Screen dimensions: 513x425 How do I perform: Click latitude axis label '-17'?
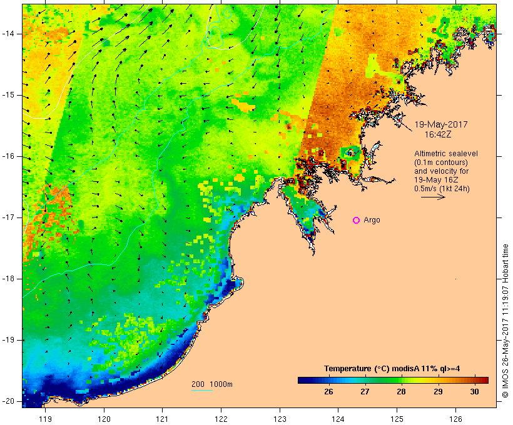8,217
